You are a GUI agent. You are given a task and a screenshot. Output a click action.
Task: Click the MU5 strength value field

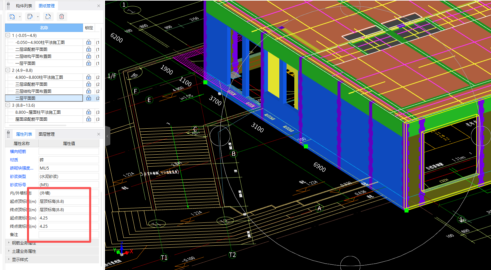69,168
